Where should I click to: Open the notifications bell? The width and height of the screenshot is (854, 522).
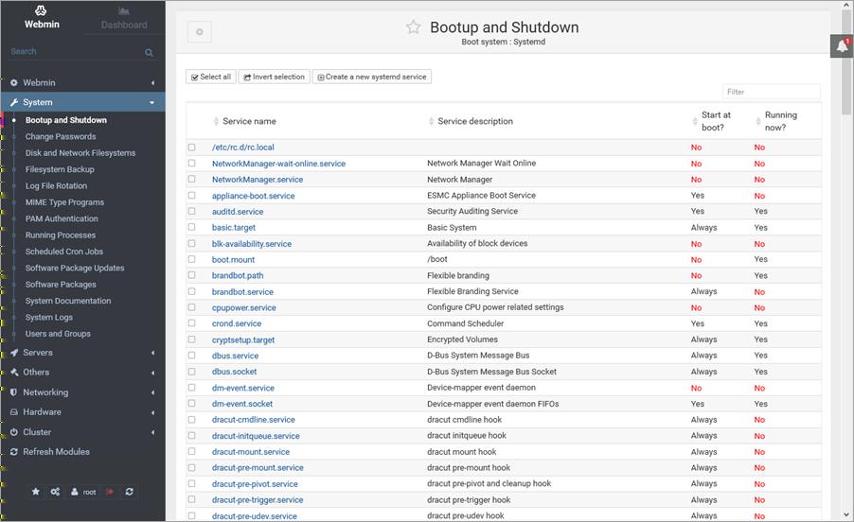(x=842, y=46)
